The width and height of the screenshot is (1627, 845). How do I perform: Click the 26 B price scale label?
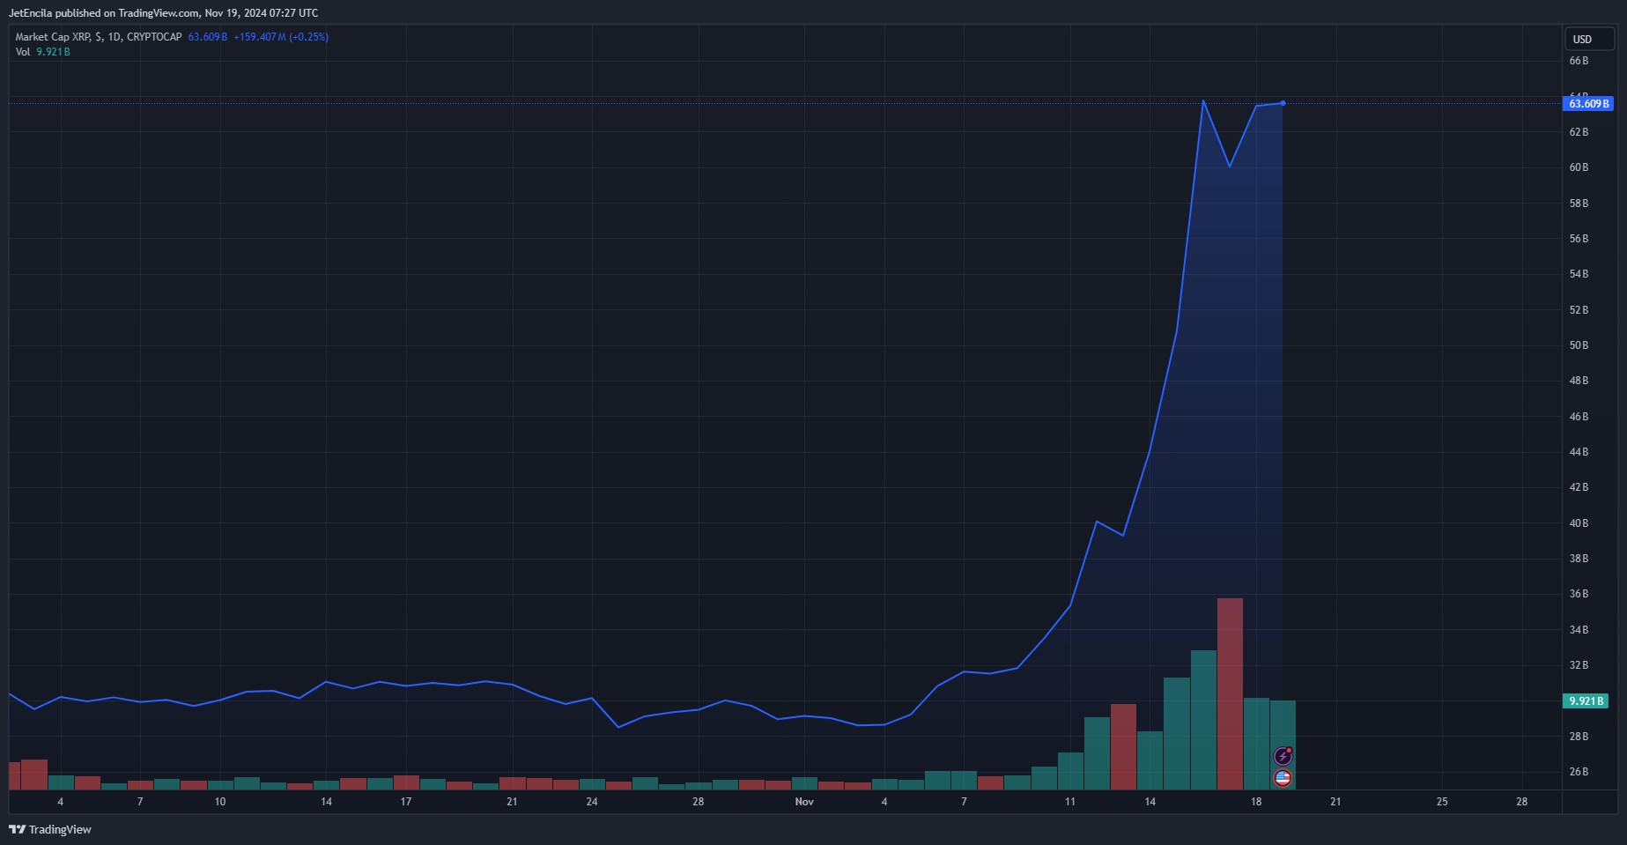coord(1579,772)
